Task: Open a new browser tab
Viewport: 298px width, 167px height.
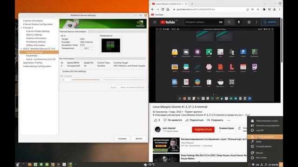Action: (192, 4)
